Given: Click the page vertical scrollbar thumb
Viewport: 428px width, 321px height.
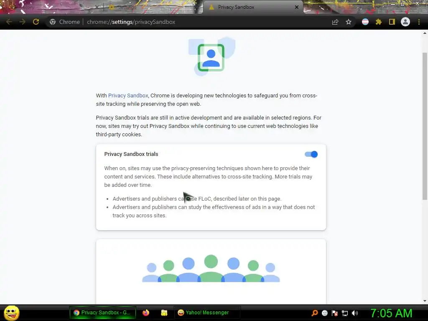Looking at the screenshot, I should click(425, 126).
